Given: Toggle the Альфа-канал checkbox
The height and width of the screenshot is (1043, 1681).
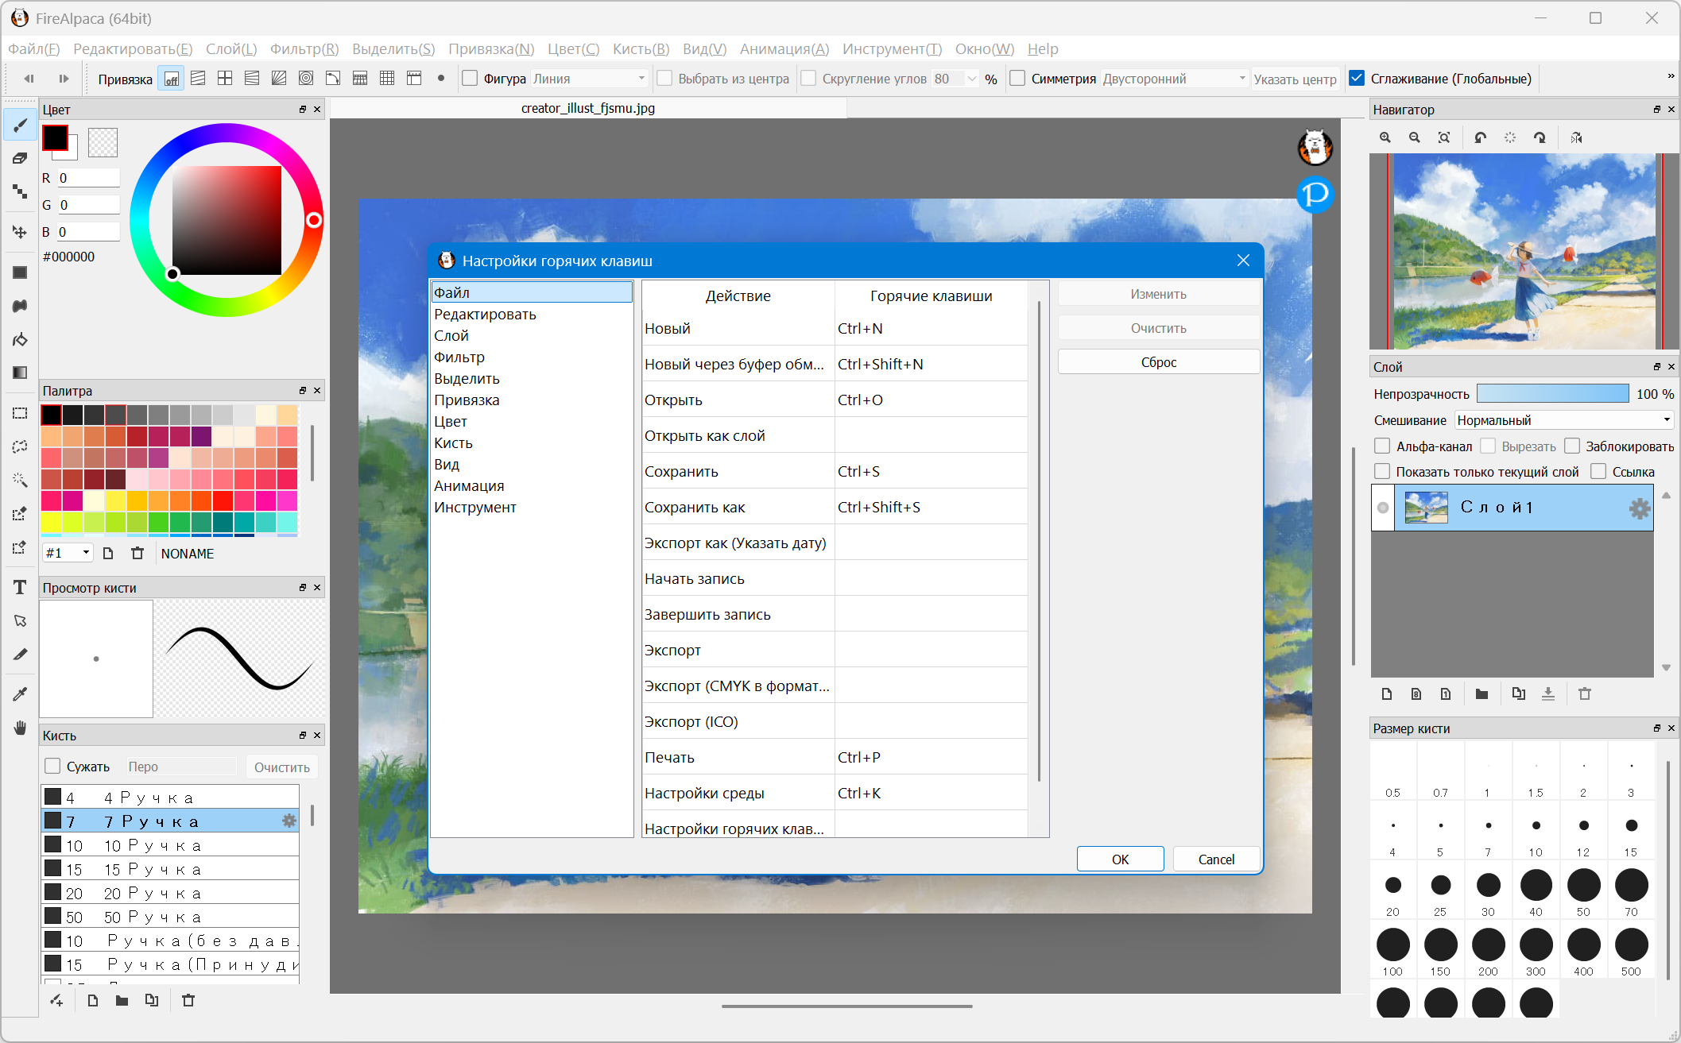Looking at the screenshot, I should pyautogui.click(x=1382, y=446).
